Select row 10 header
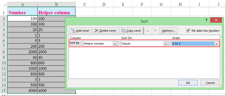 [x=4, y=63]
